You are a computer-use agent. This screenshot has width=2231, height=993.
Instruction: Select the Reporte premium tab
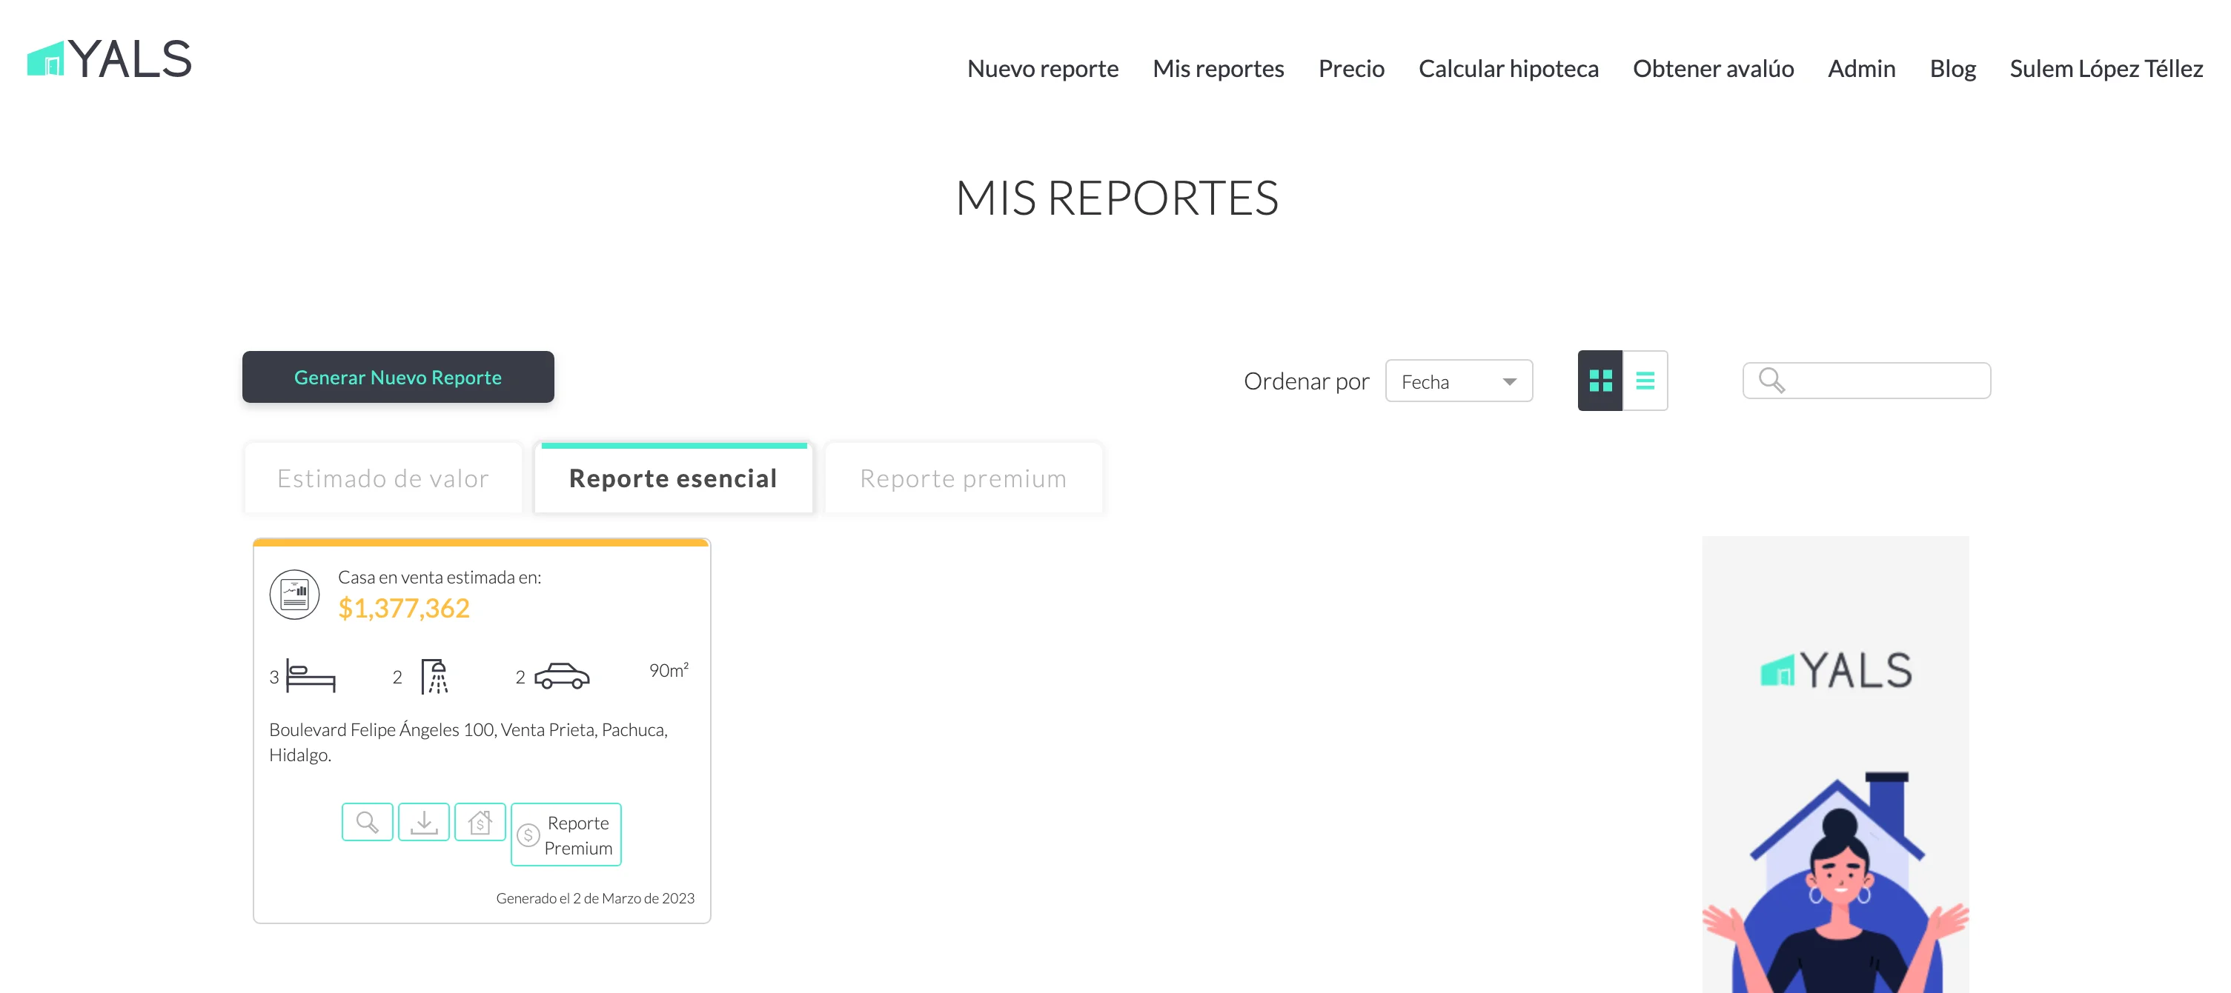[962, 478]
